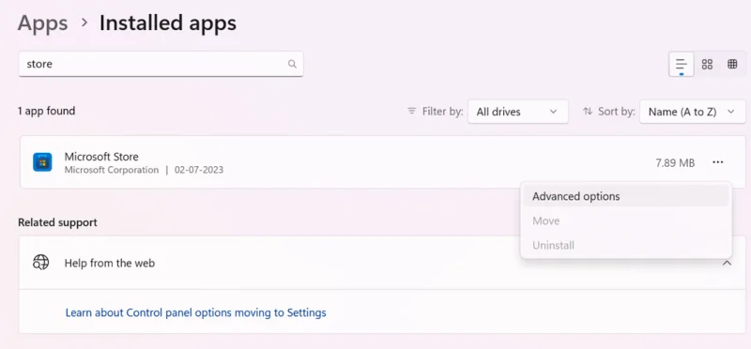Click the 7.89 MB size value
This screenshot has width=751, height=349.
click(x=675, y=162)
